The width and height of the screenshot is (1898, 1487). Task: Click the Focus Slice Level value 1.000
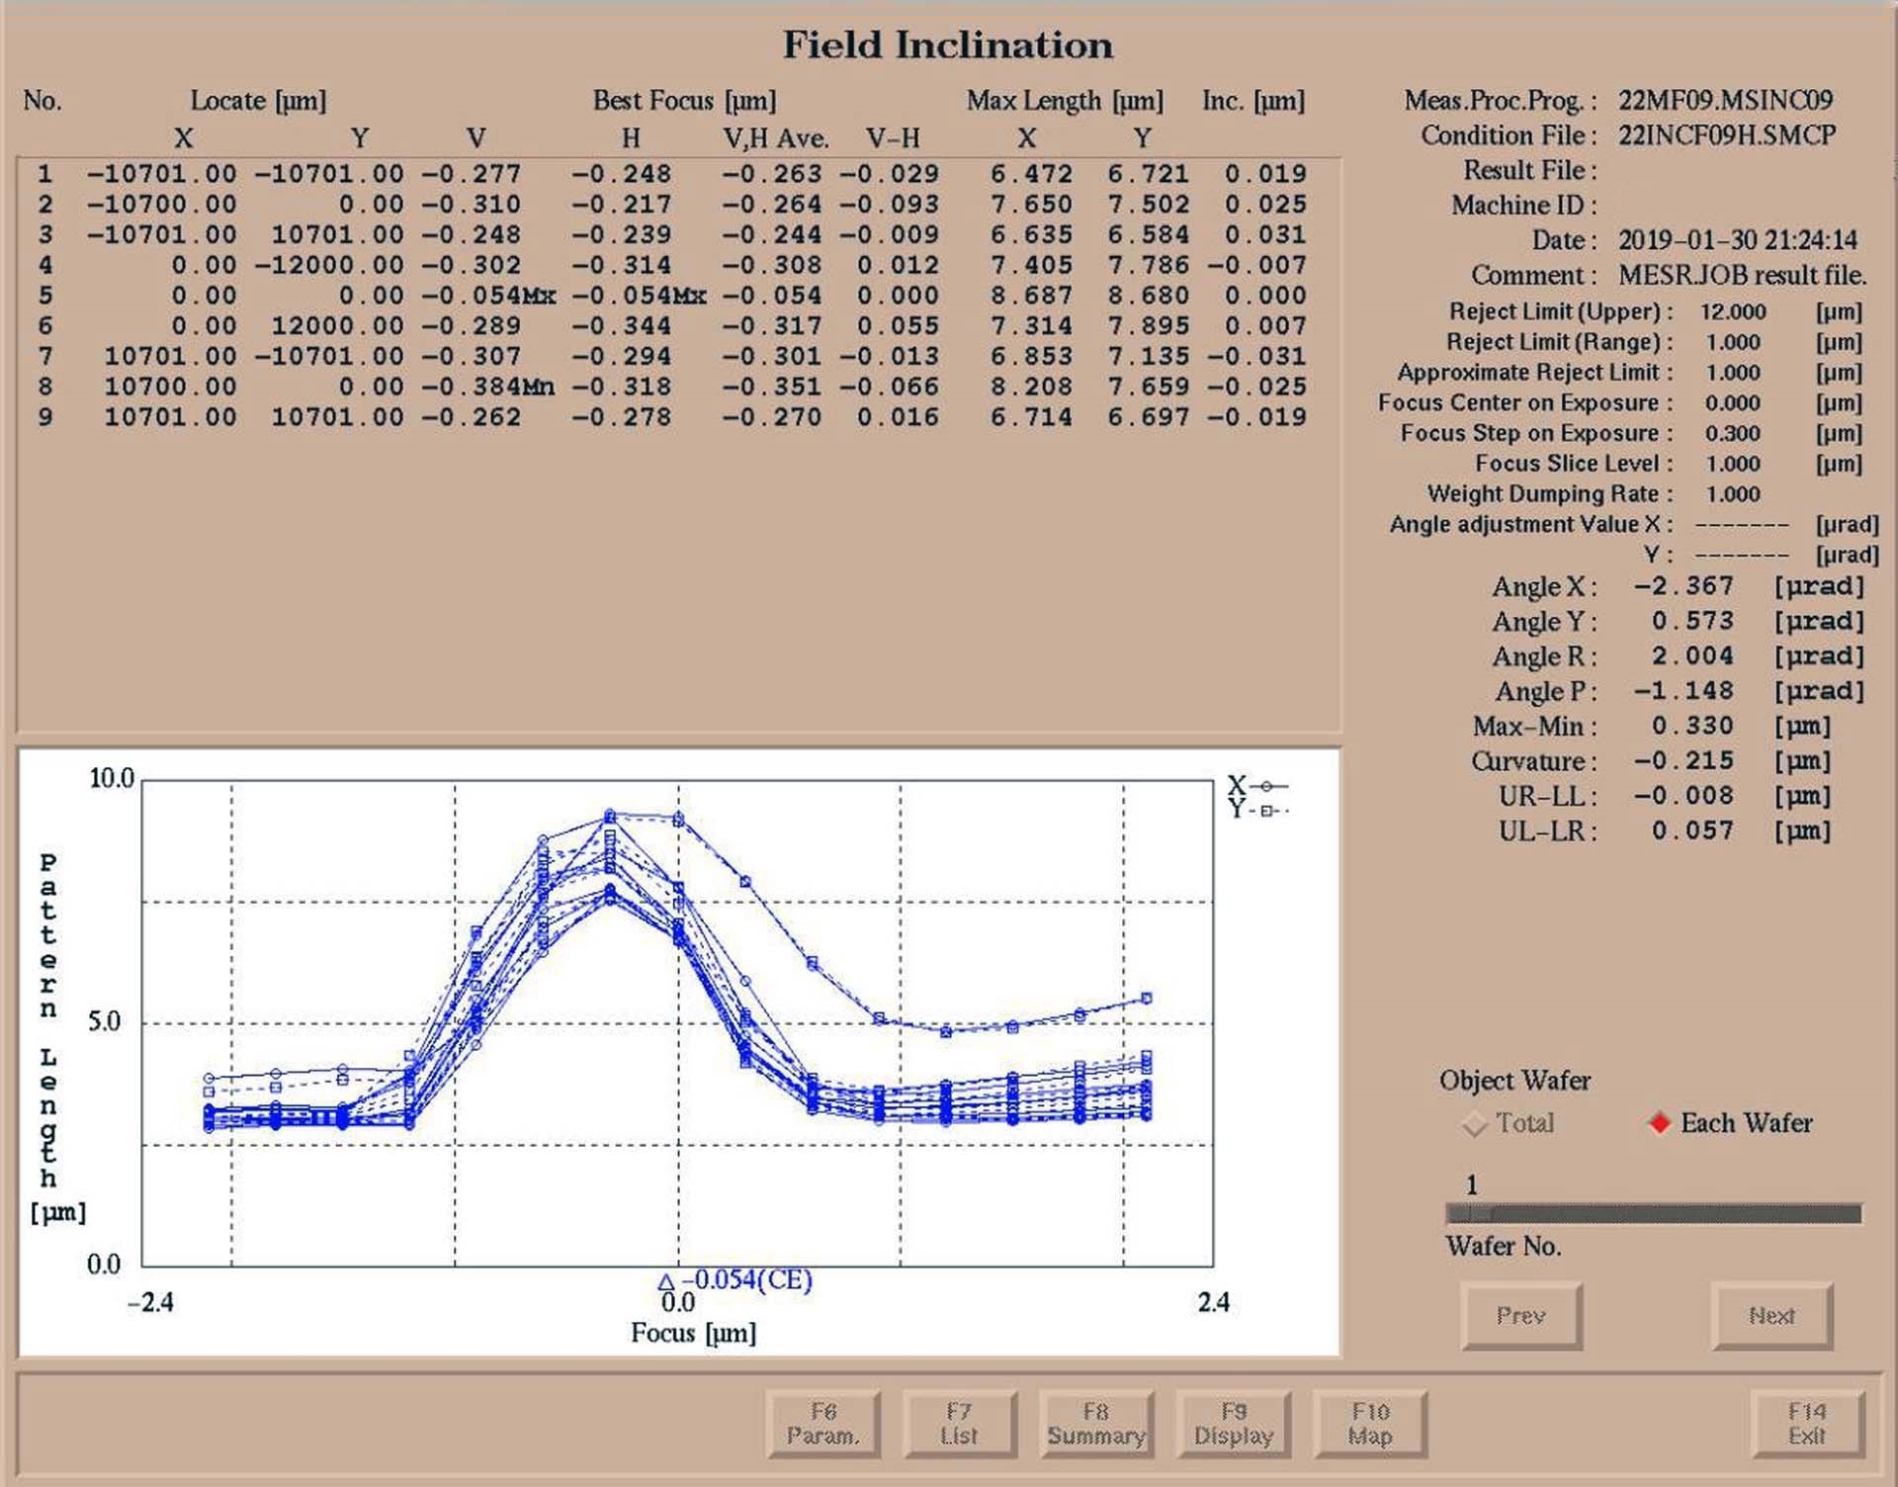[x=1733, y=465]
